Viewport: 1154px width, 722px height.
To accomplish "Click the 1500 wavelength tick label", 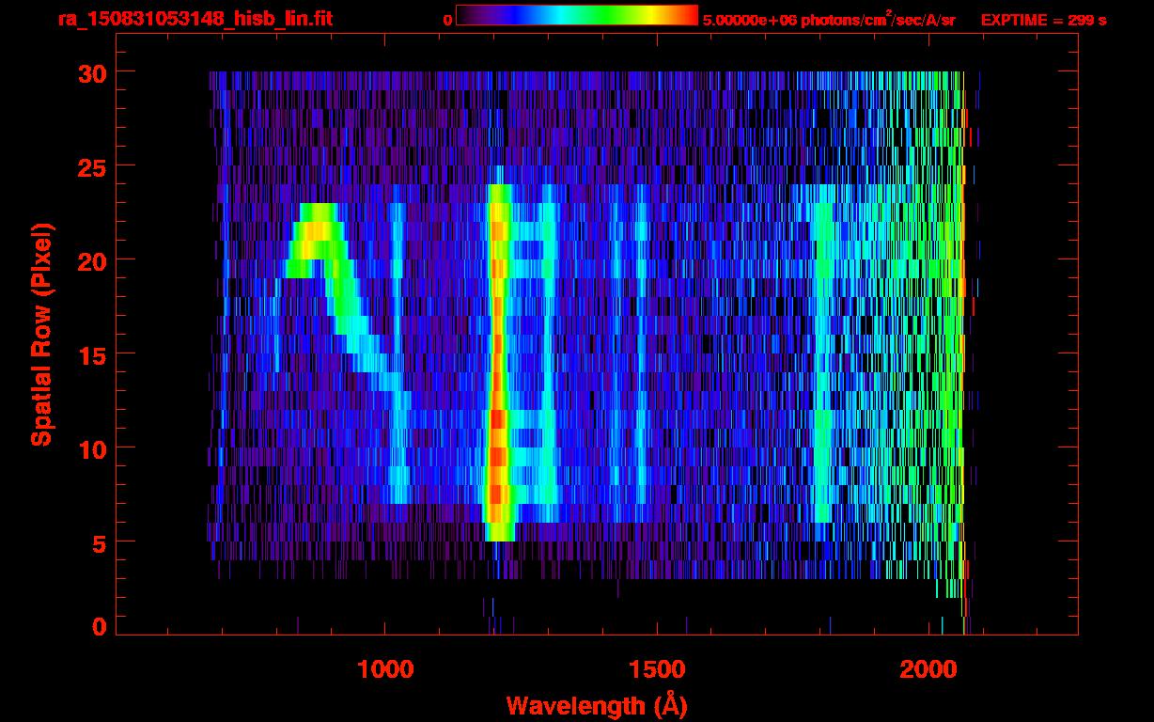I will coord(657,669).
